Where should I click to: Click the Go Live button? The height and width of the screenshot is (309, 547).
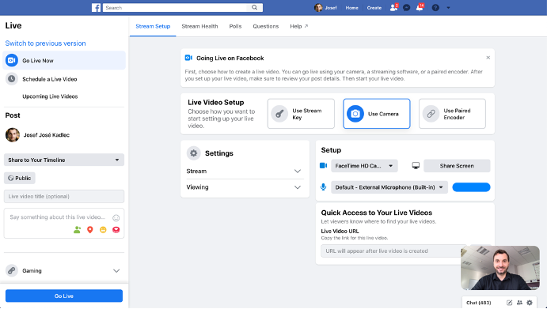tap(64, 296)
